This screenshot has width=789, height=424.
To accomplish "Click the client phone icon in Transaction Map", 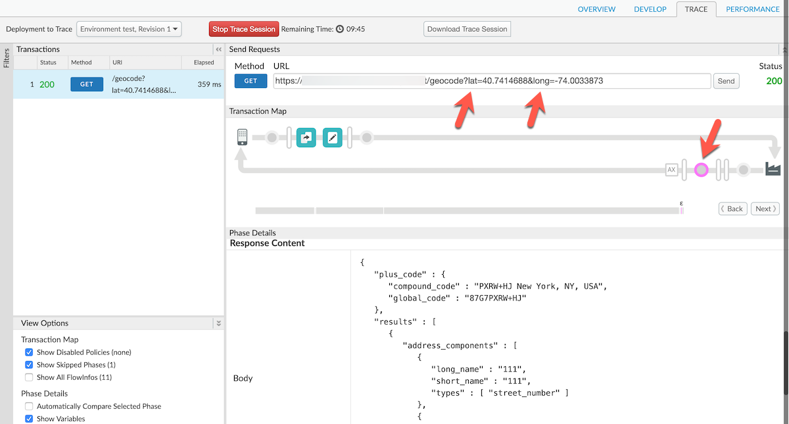I will coord(242,137).
